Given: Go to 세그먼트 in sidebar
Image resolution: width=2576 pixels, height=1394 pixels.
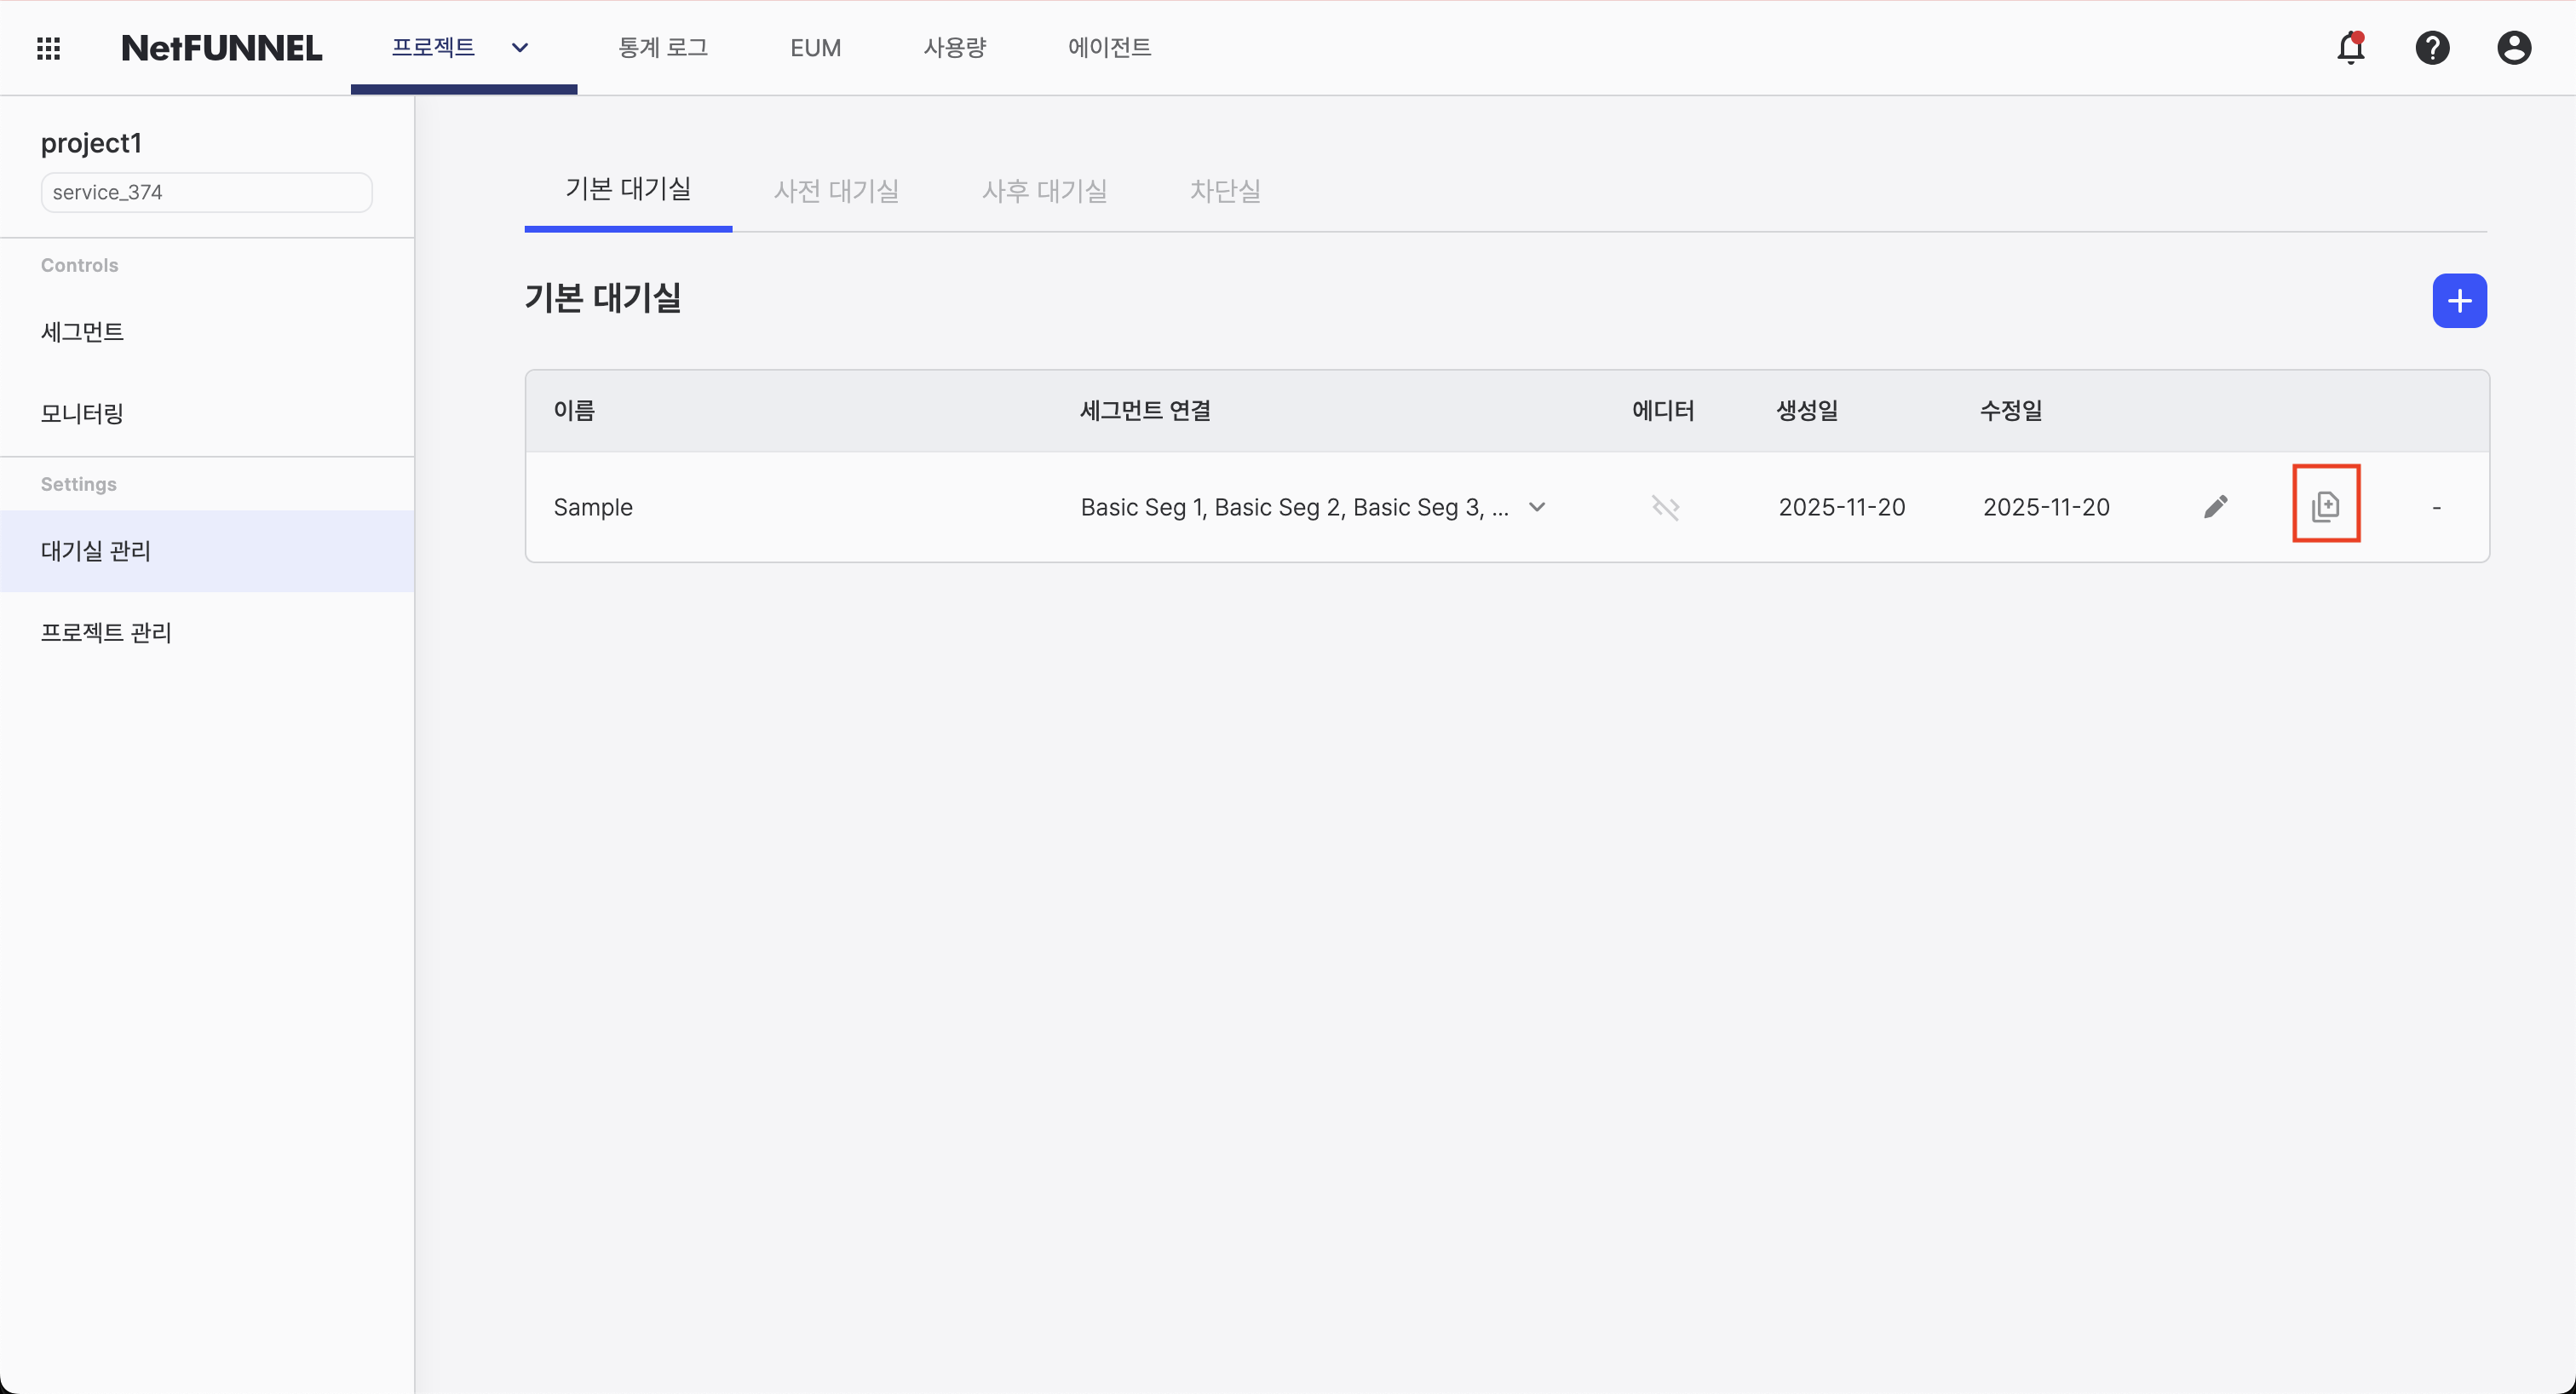Looking at the screenshot, I should (x=82, y=332).
